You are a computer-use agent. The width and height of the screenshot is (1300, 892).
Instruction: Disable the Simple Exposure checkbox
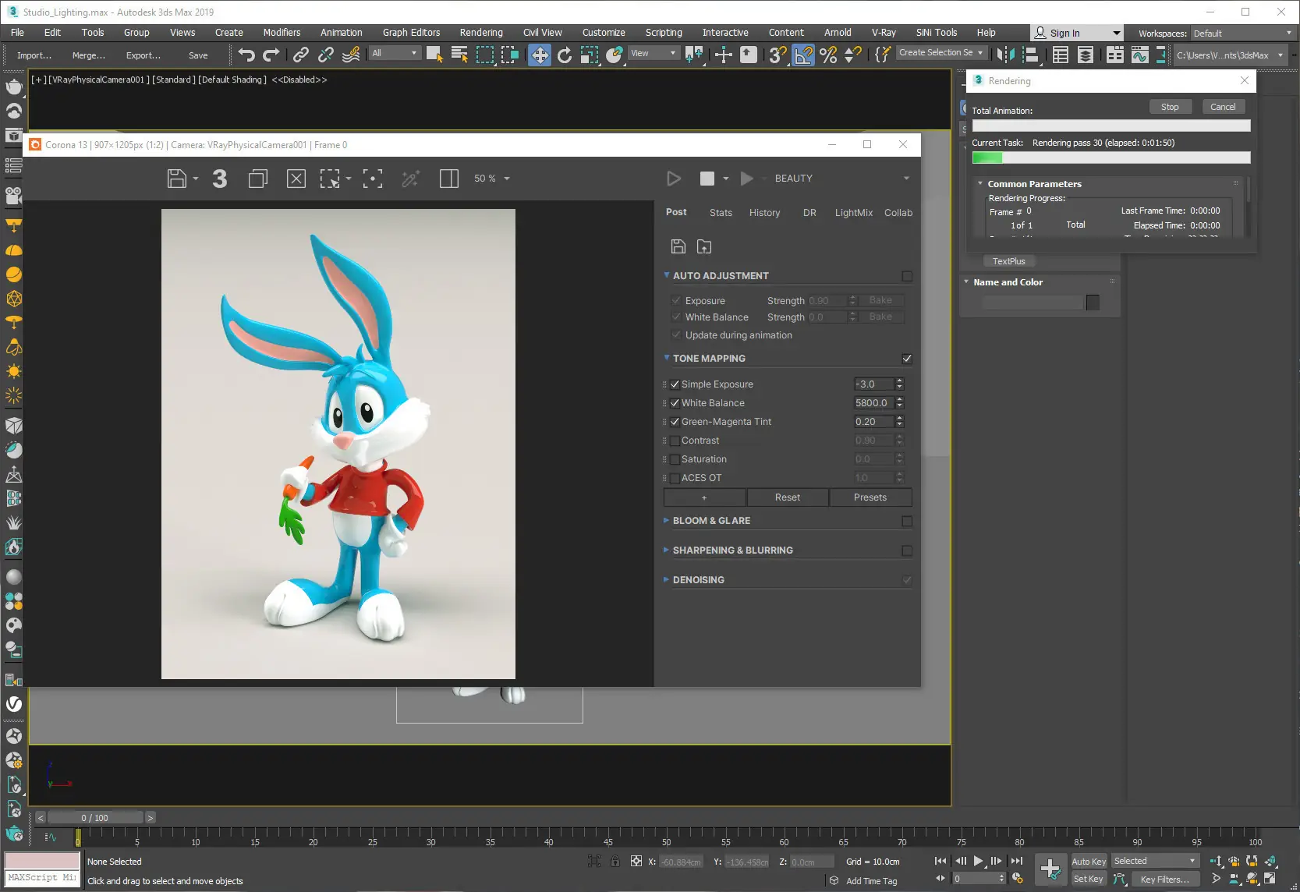675,384
